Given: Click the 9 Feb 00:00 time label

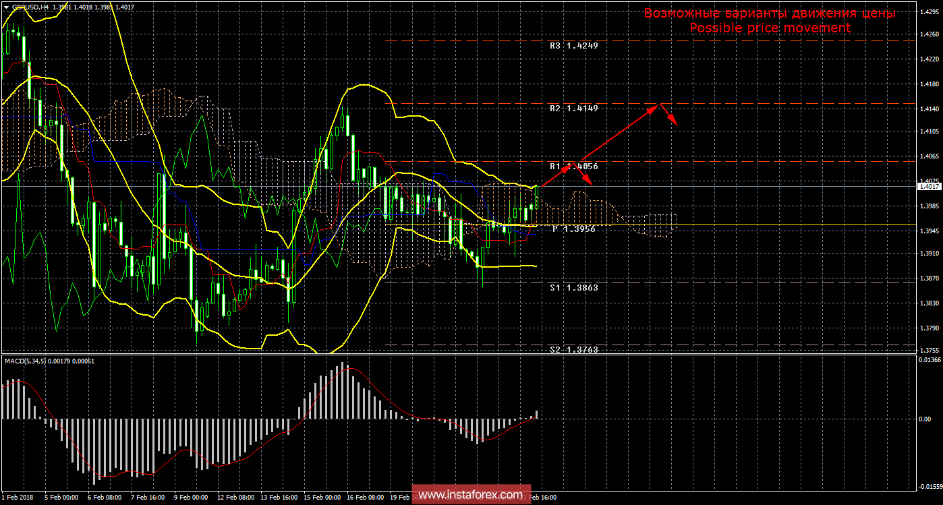Looking at the screenshot, I should [x=192, y=497].
